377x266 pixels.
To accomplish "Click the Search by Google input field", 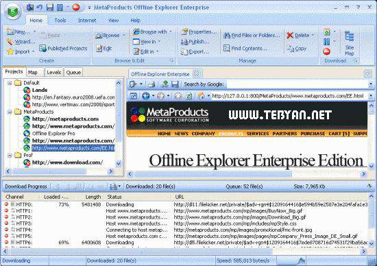I will pos(297,84).
